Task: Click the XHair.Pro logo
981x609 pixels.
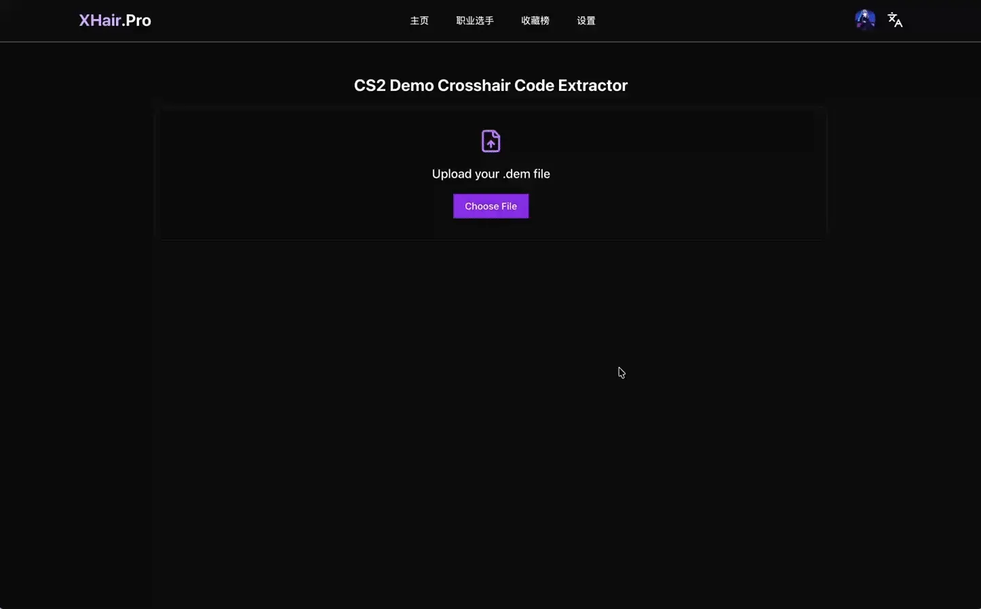Action: (x=115, y=20)
